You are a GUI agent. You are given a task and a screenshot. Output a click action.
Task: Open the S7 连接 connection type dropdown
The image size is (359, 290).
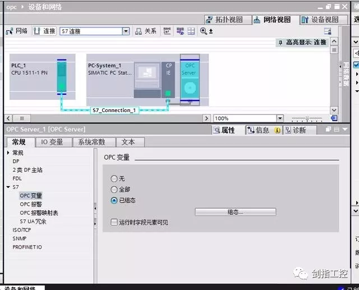(x=126, y=31)
